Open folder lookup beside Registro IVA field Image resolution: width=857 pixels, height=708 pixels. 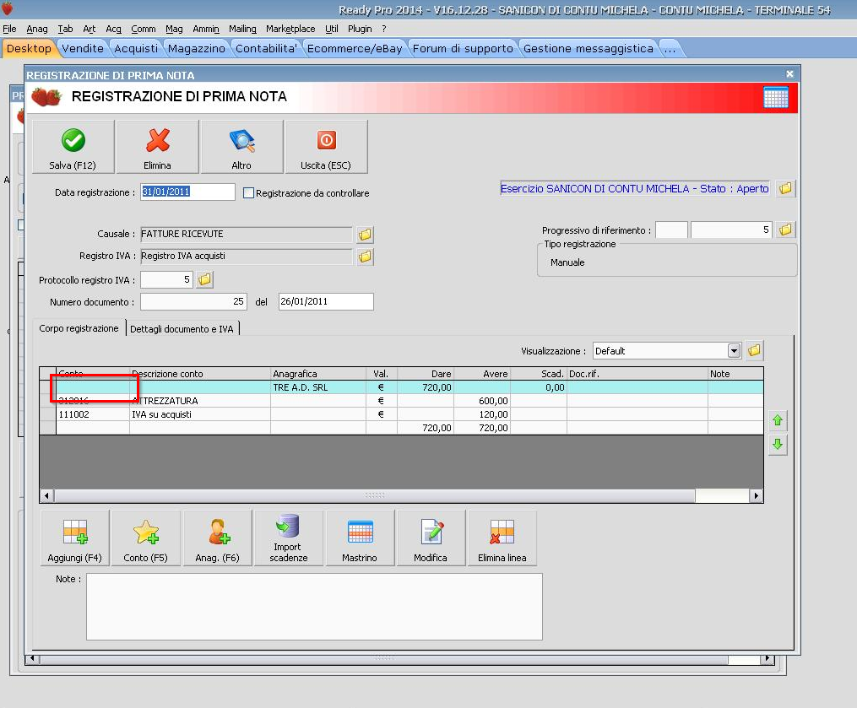click(x=365, y=257)
